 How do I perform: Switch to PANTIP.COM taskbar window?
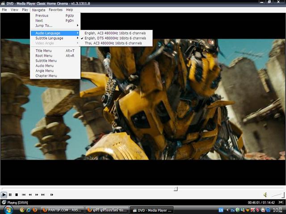(x=62, y=210)
